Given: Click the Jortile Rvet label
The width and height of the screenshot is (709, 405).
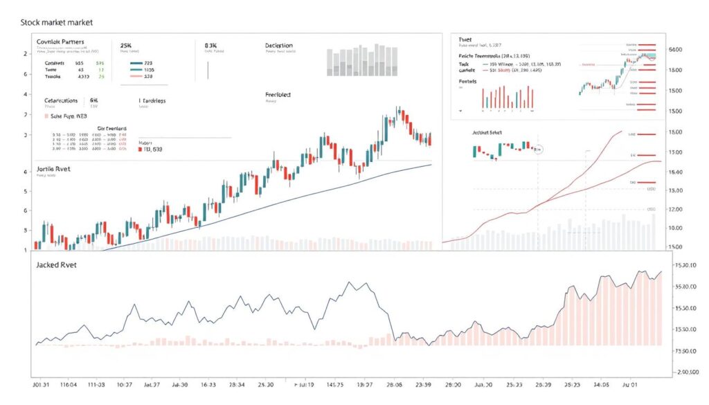Looking at the screenshot, I should [57, 169].
